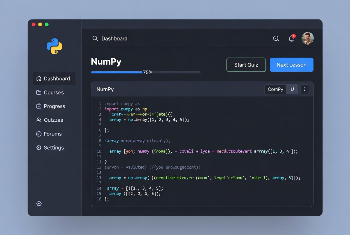Select the Dashboard home icon
The image size is (350, 235).
(39, 78)
